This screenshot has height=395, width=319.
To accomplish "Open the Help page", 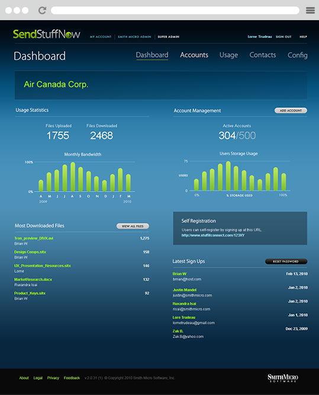I will pos(303,37).
